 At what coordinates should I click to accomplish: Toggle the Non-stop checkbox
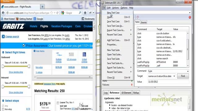click(3, 109)
